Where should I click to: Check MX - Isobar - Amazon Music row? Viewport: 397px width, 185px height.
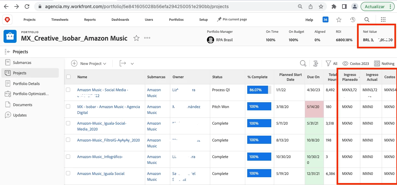[x=68, y=106]
